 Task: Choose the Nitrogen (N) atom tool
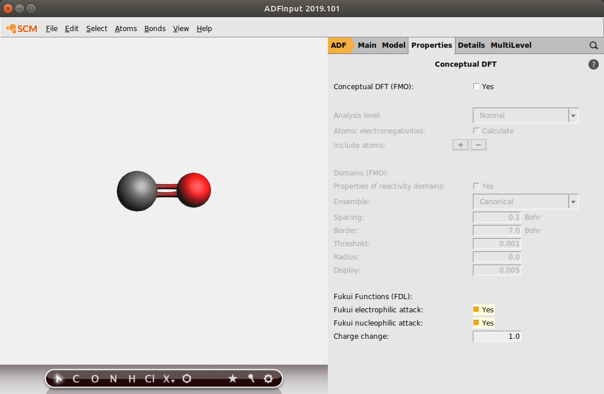coord(113,379)
